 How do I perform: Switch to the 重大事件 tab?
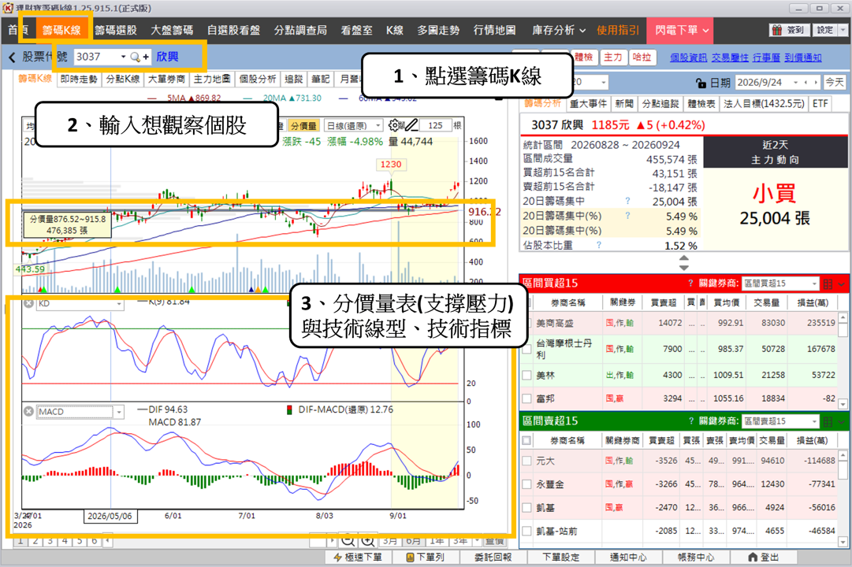pos(588,104)
